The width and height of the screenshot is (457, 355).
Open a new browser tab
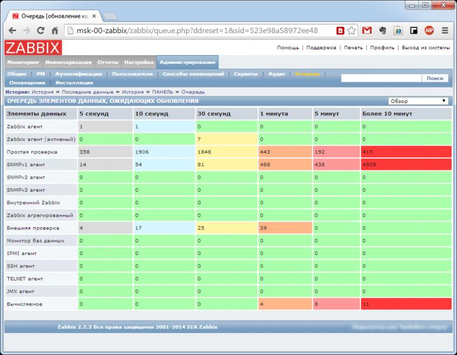(x=110, y=17)
